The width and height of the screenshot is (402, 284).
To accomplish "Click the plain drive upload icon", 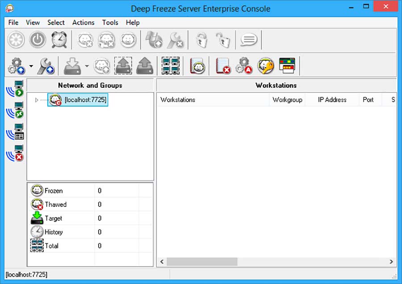I will pos(145,66).
